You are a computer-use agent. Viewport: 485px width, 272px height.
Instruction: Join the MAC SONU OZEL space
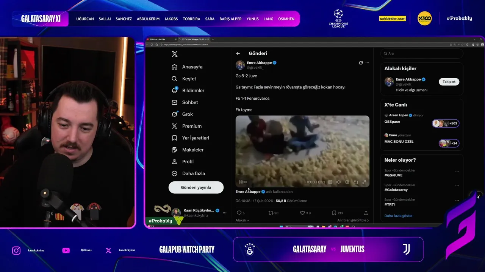click(399, 142)
